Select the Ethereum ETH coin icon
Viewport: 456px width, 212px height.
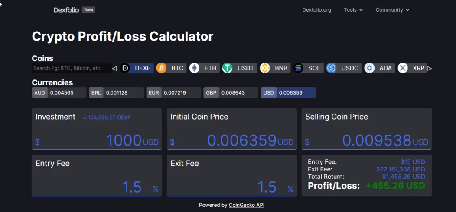195,68
